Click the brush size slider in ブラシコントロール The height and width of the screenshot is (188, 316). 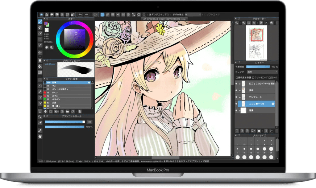65,122
